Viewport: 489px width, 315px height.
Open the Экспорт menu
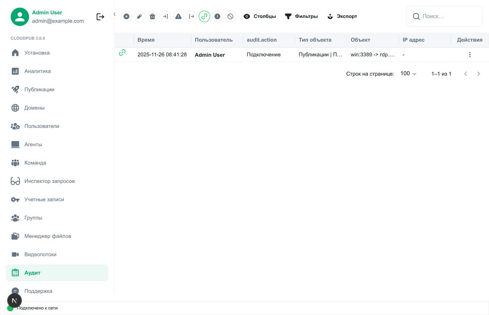(x=342, y=16)
